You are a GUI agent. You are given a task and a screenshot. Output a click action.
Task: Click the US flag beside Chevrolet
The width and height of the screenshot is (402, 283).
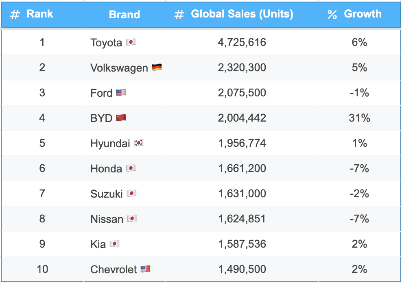point(145,269)
